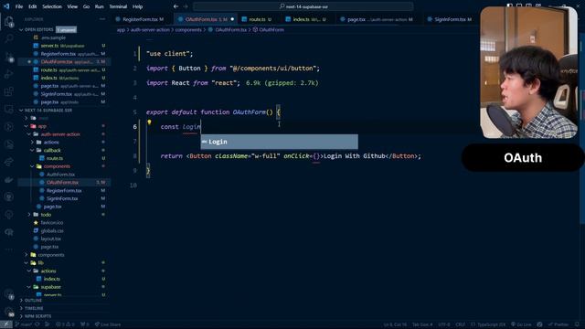Go forward with the navigation arrow

click(186, 6)
